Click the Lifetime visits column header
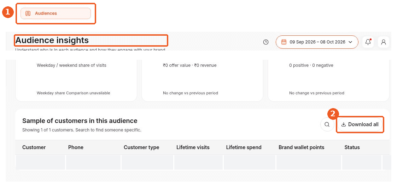 click(193, 147)
